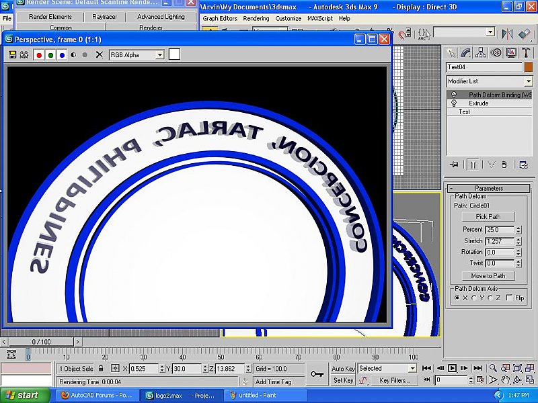This screenshot has height=403, width=538.
Task: Click the Pin Stack icon
Action: pos(454,165)
